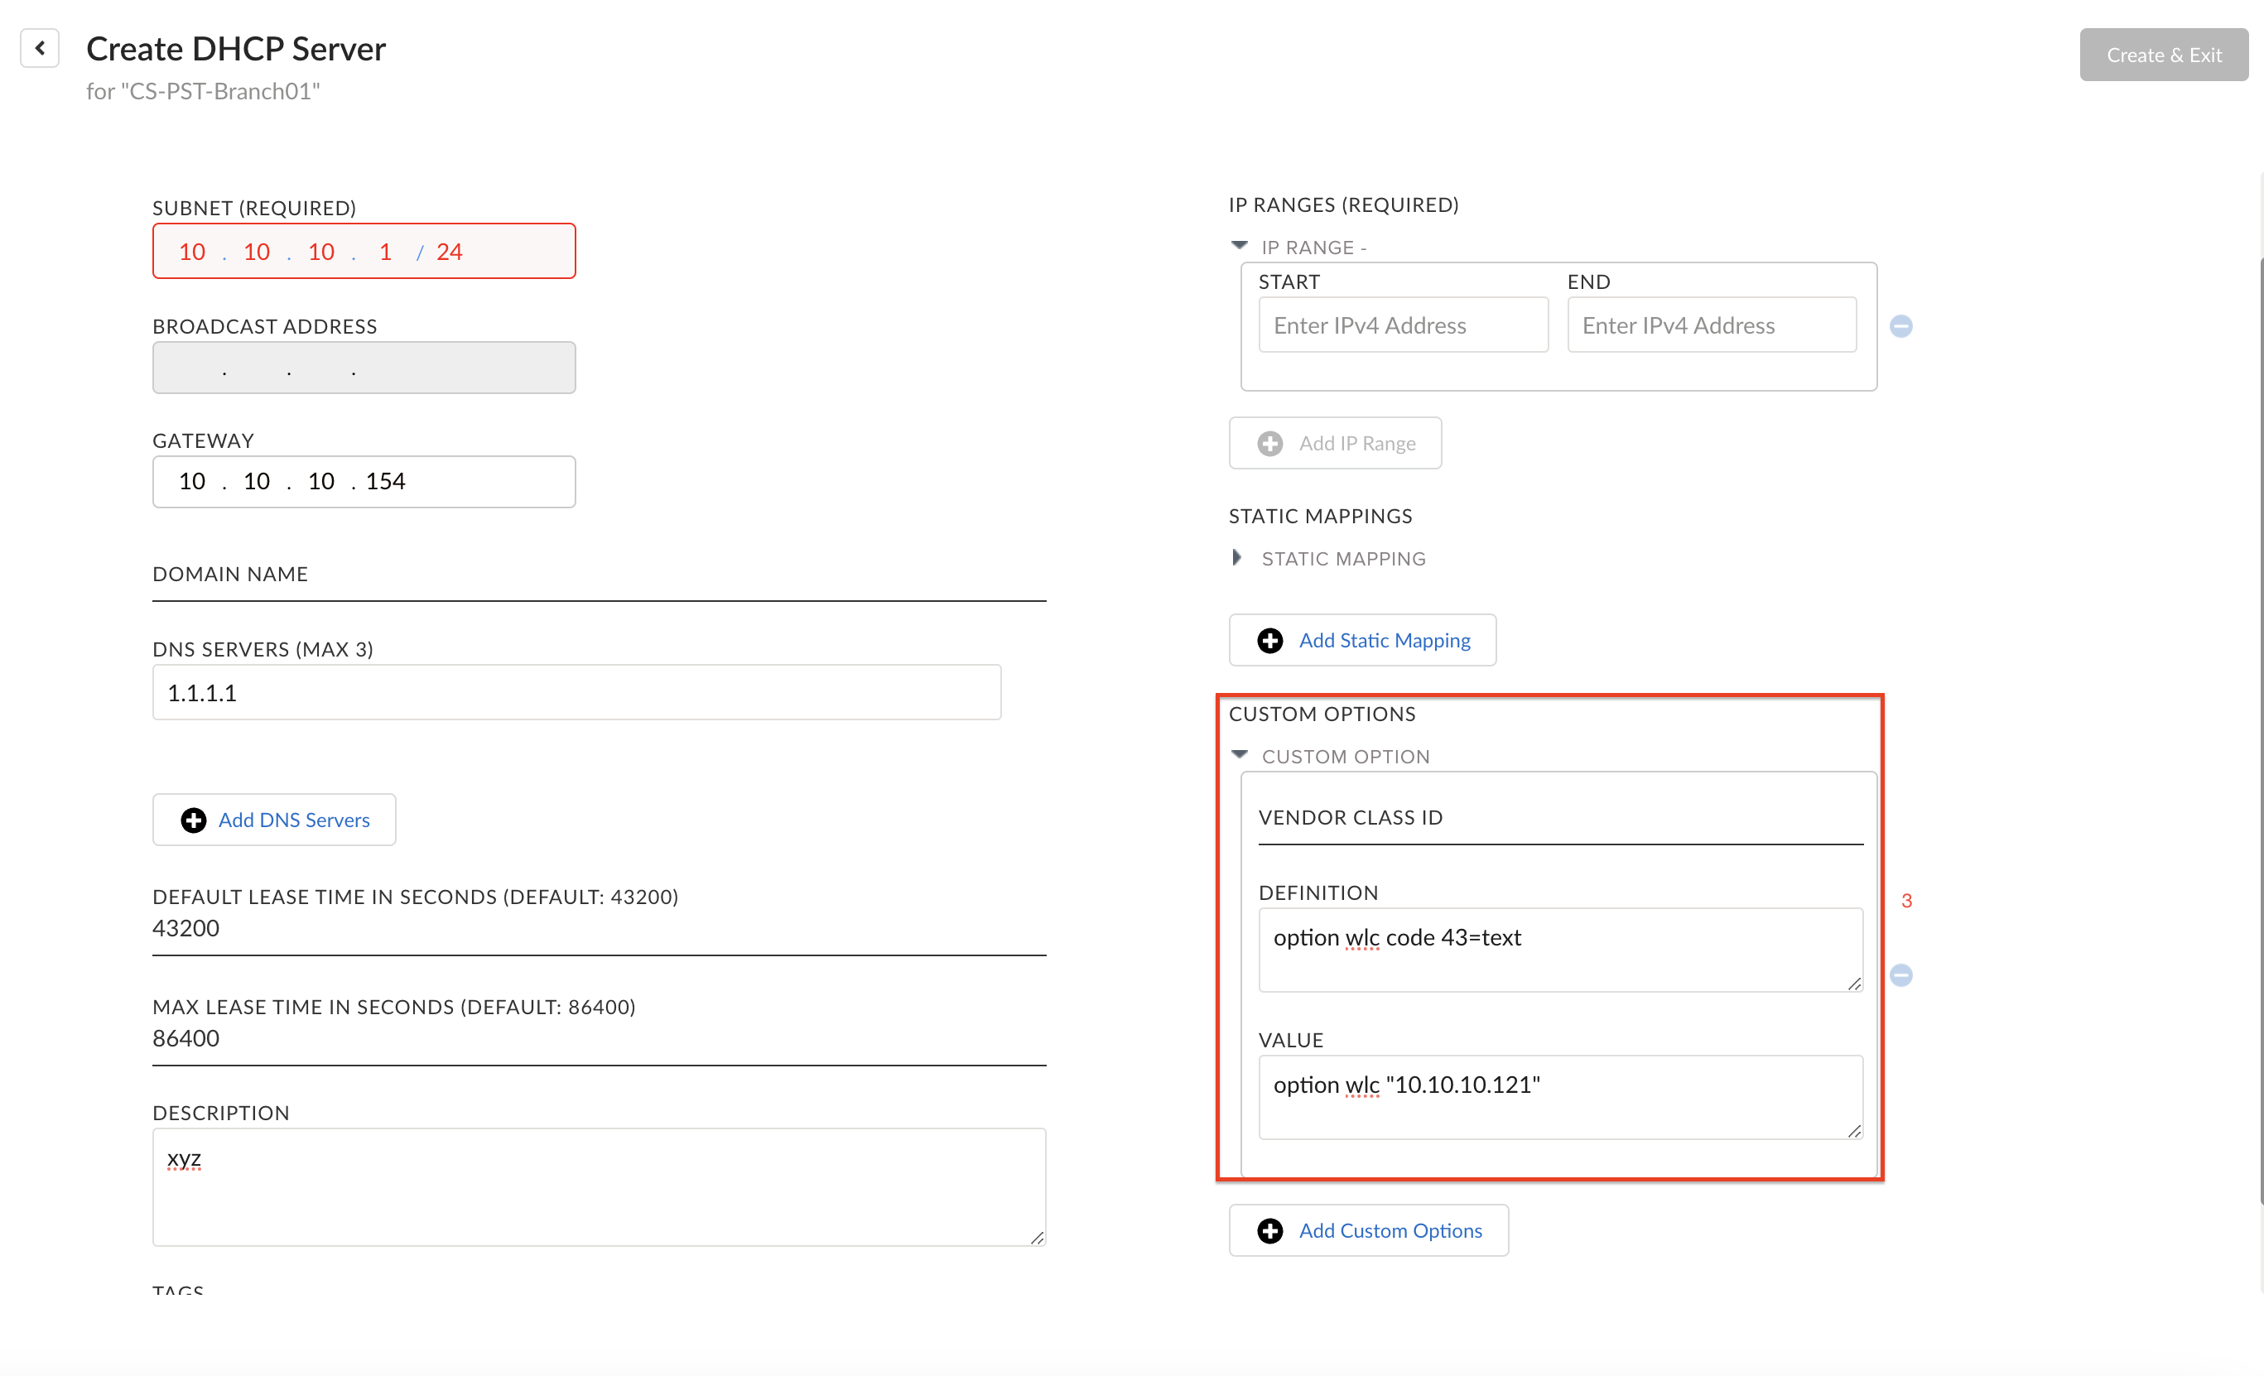Click the plus icon on Add DNS Servers
The image size is (2264, 1376).
click(193, 820)
